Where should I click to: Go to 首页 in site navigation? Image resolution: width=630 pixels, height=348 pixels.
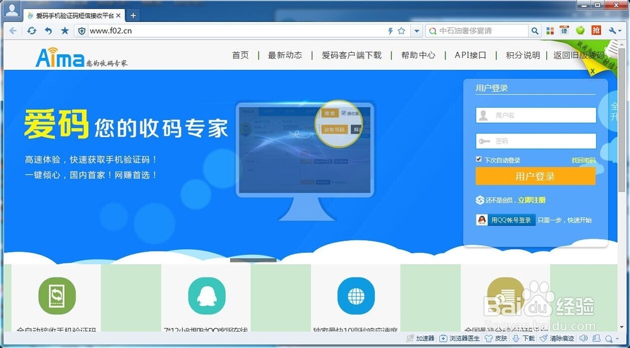[x=241, y=55]
